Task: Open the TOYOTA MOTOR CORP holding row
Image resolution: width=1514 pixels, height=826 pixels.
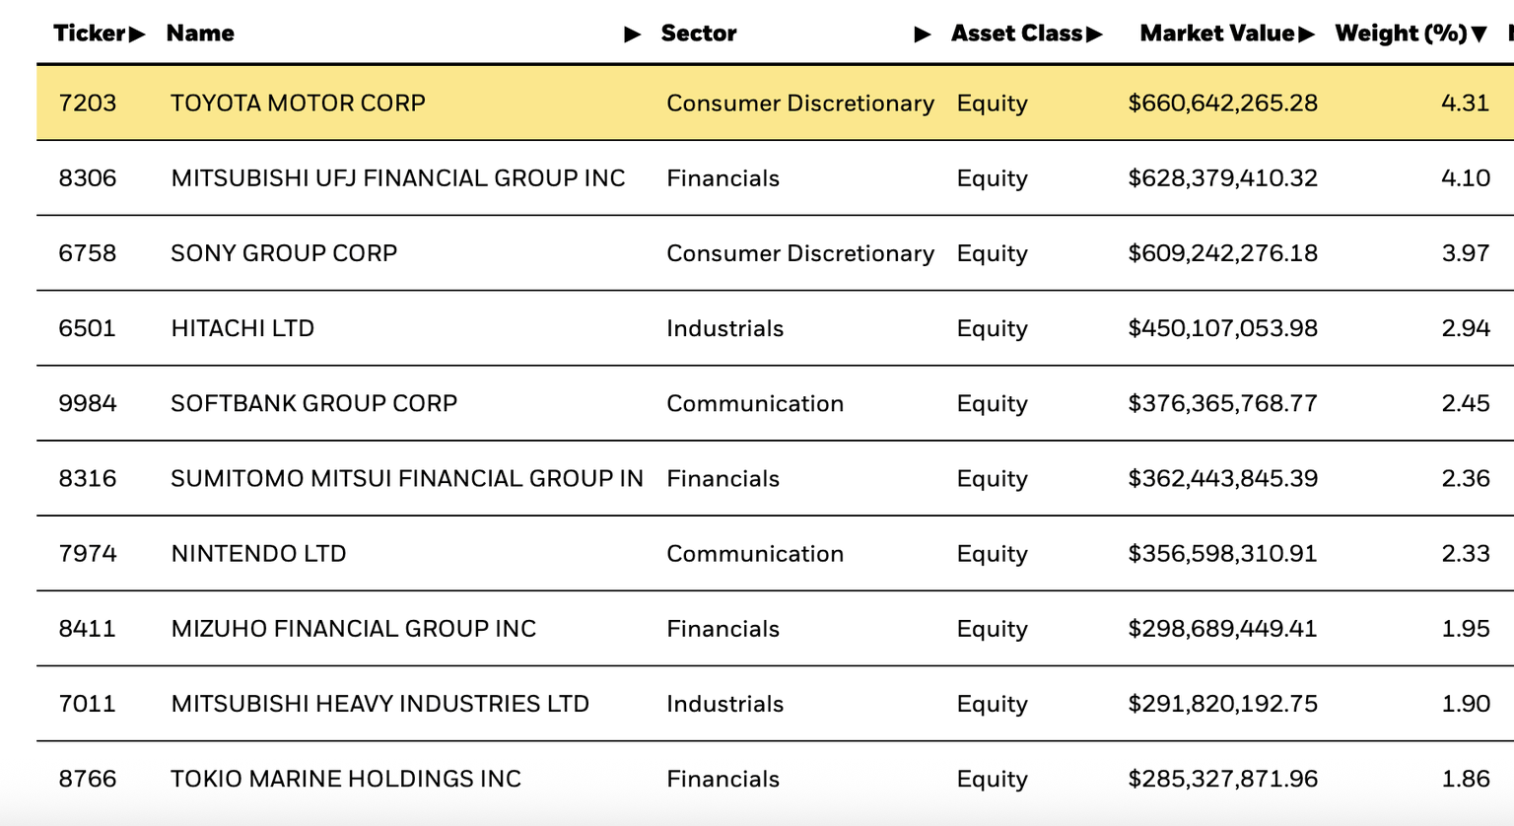Action: pos(298,103)
